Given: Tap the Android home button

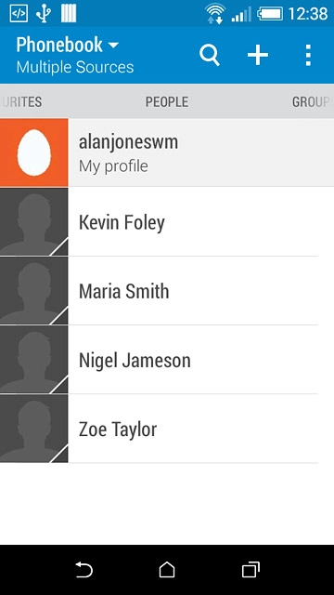Looking at the screenshot, I should click(167, 570).
